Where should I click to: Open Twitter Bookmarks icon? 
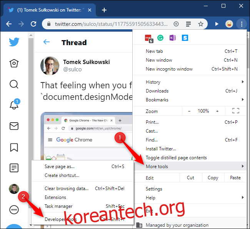(x=14, y=147)
